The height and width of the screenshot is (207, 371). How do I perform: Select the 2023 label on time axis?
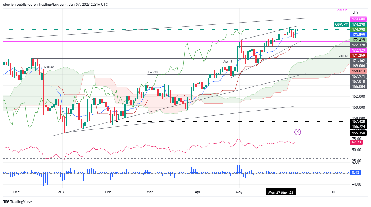(x=62, y=192)
